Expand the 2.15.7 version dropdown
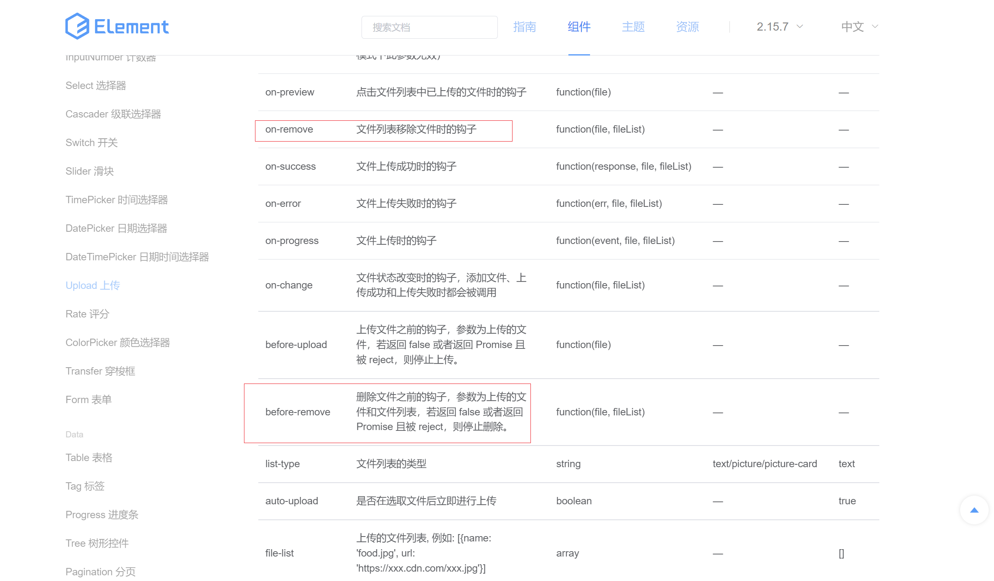 point(772,27)
